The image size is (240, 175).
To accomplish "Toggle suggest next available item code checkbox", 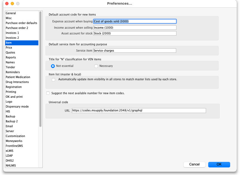I will (48, 93).
